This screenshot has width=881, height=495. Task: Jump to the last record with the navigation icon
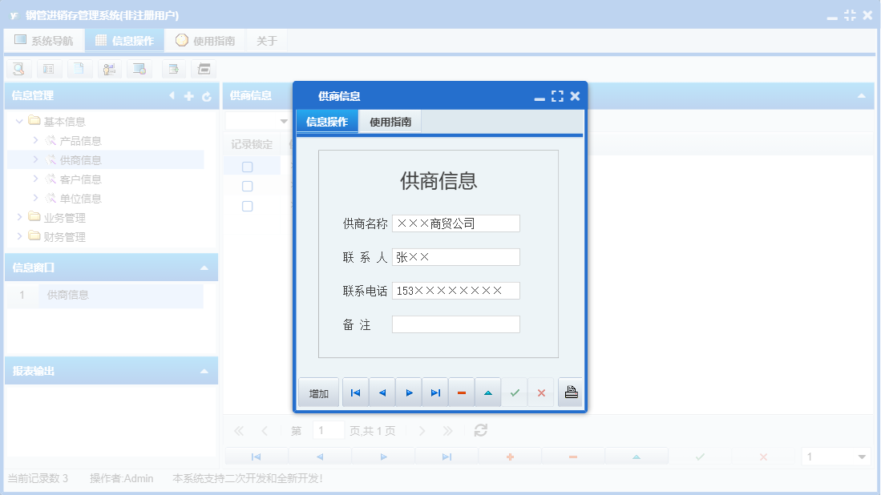435,392
